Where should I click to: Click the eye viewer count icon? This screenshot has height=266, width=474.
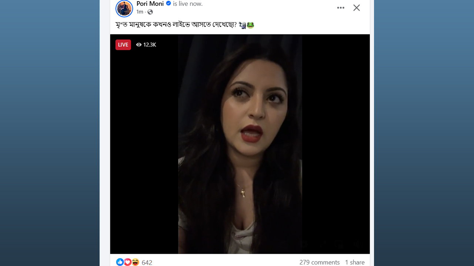[x=139, y=45]
